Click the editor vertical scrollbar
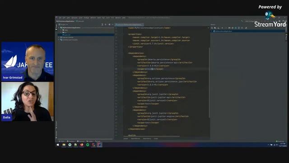 [x=209, y=82]
